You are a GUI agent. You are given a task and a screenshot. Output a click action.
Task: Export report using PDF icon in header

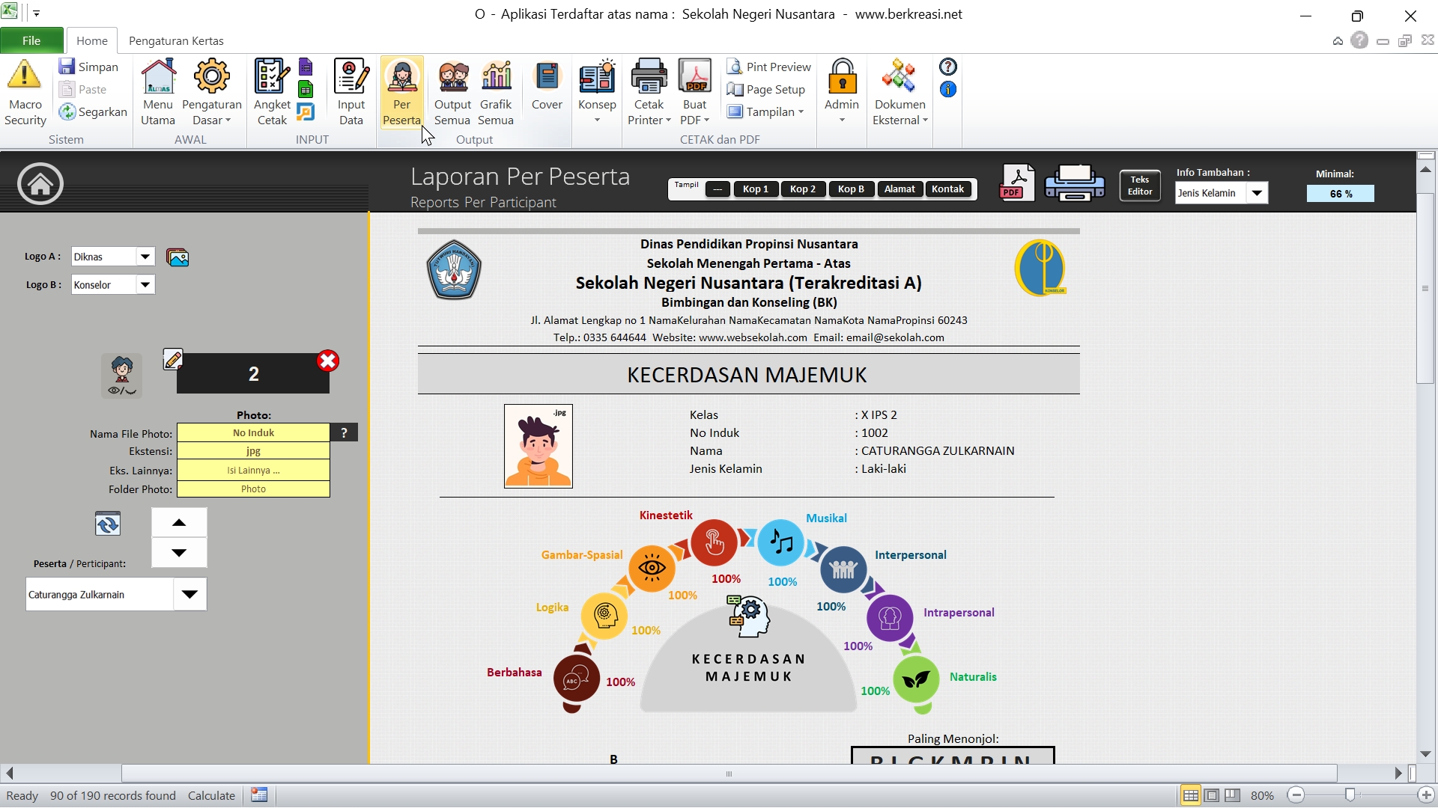click(x=1016, y=183)
